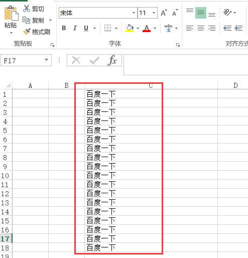Open the Paste (粘贴) options arrow
This screenshot has height=258, width=248.
11,33
